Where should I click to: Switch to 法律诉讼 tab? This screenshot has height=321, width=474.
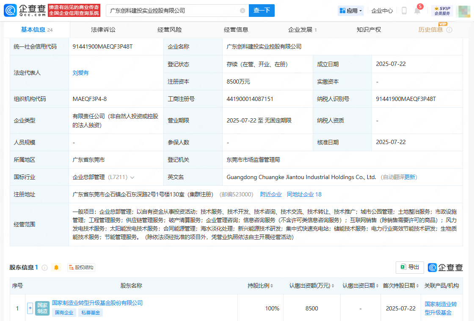[x=103, y=30]
